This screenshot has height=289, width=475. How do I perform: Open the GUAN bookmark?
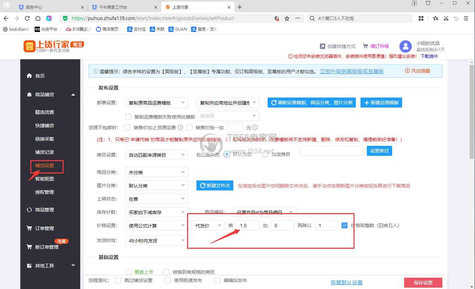178,29
